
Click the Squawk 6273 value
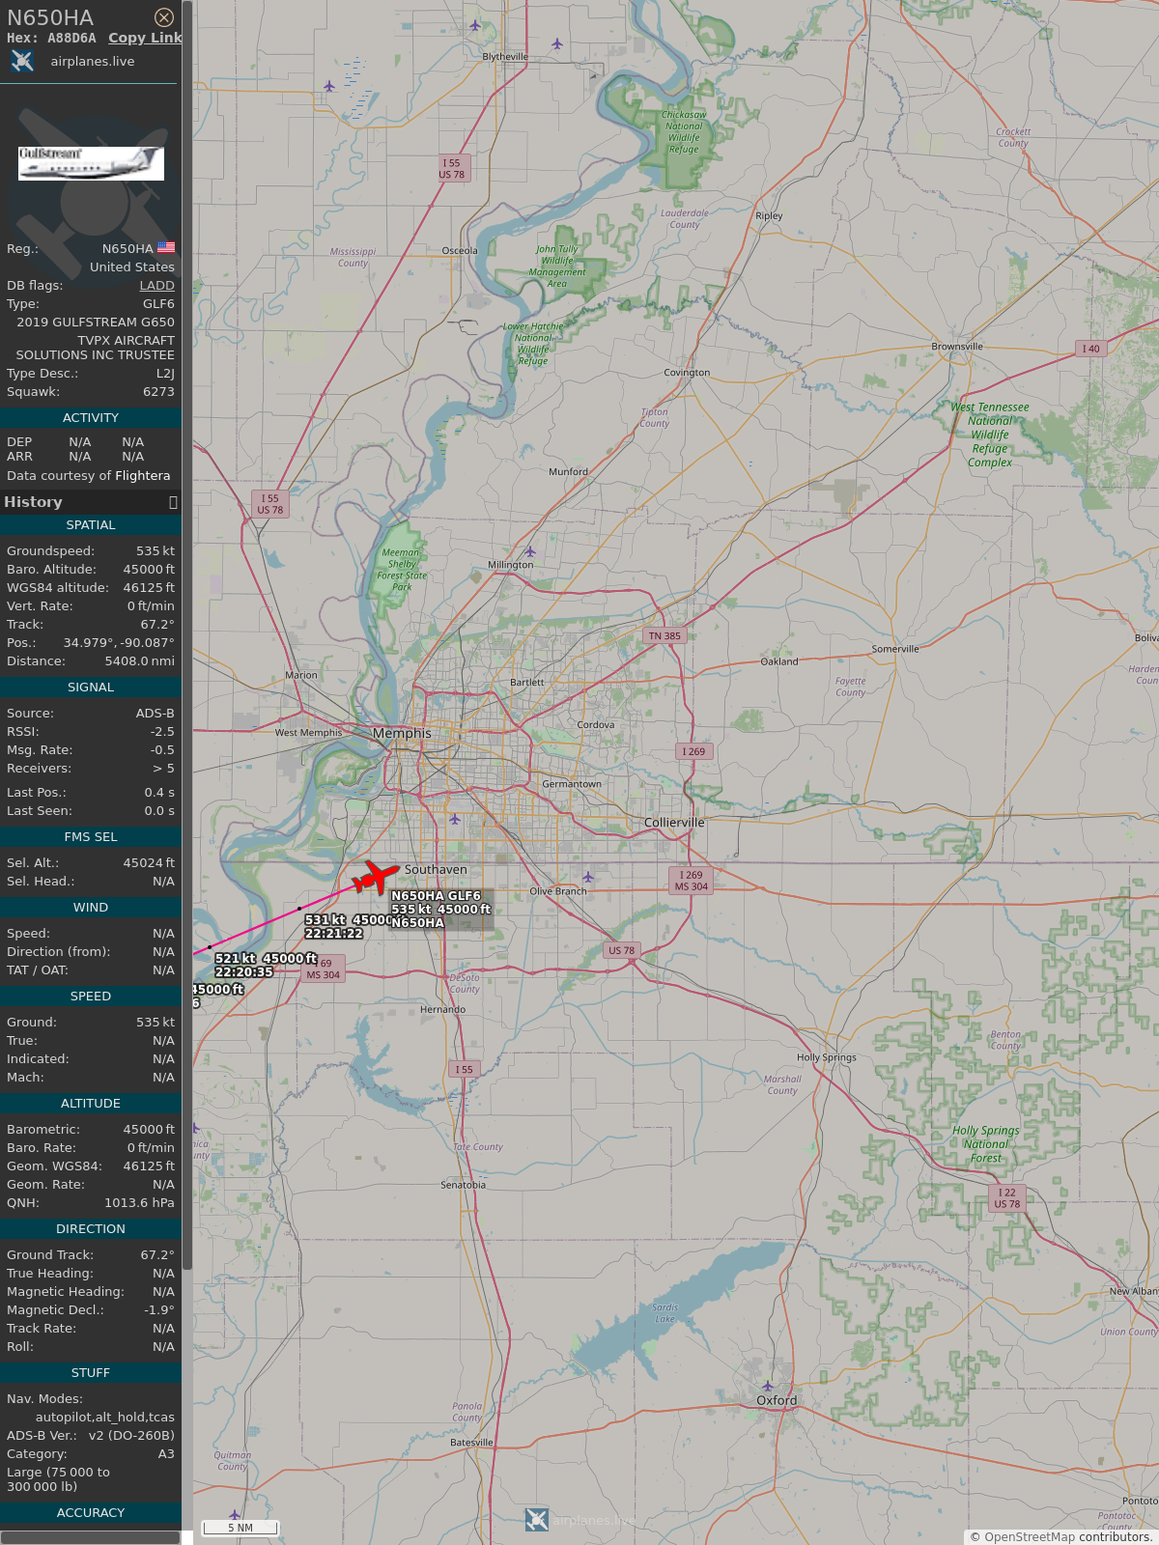[x=158, y=392]
